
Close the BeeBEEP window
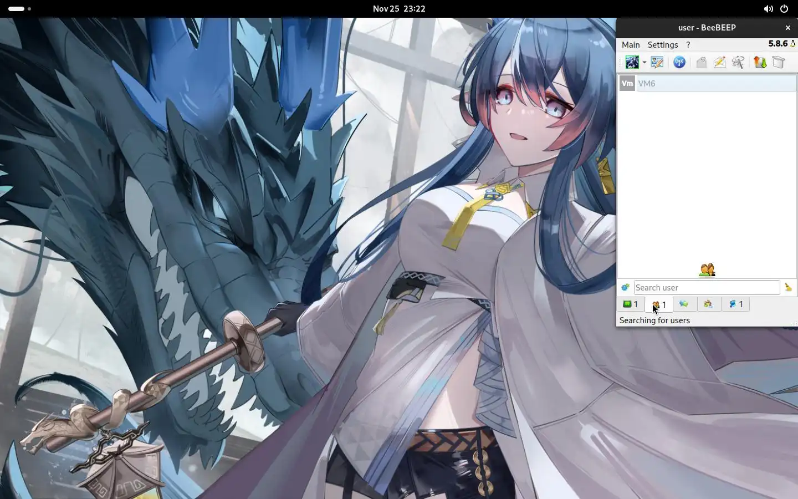788,28
